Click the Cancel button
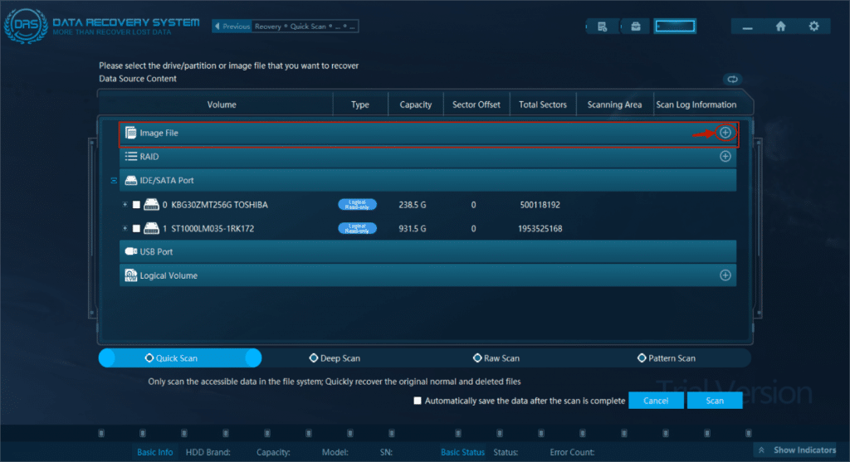 click(x=655, y=401)
